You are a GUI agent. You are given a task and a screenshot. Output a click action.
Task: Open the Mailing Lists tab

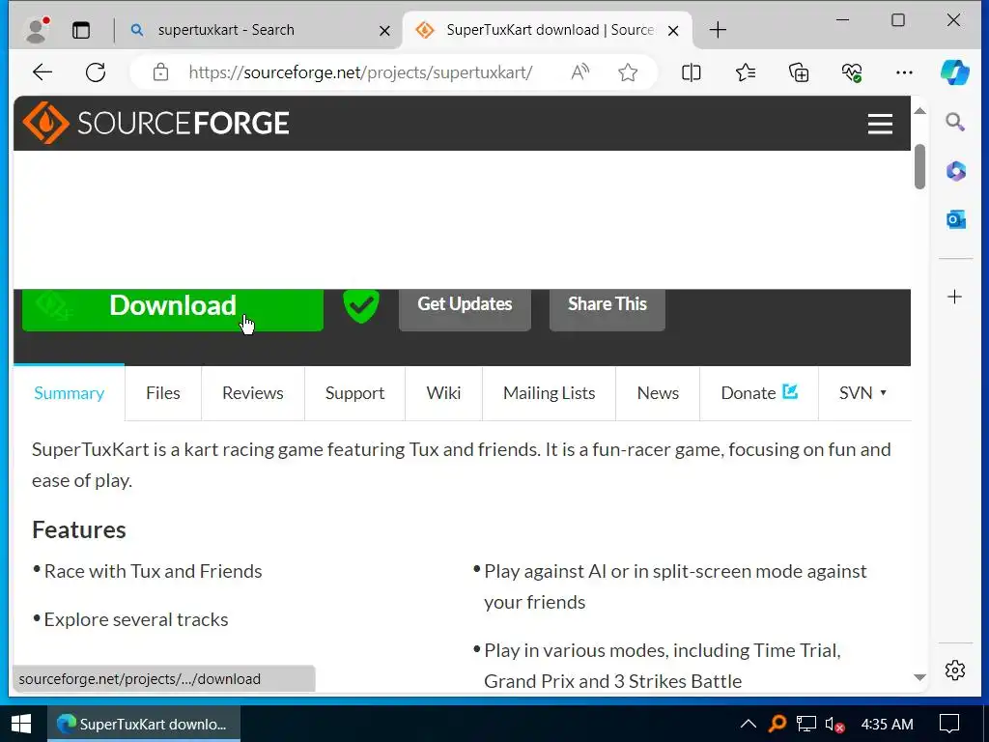click(550, 393)
